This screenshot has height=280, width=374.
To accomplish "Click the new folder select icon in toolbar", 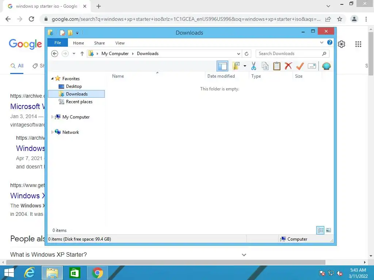I will [x=236, y=66].
